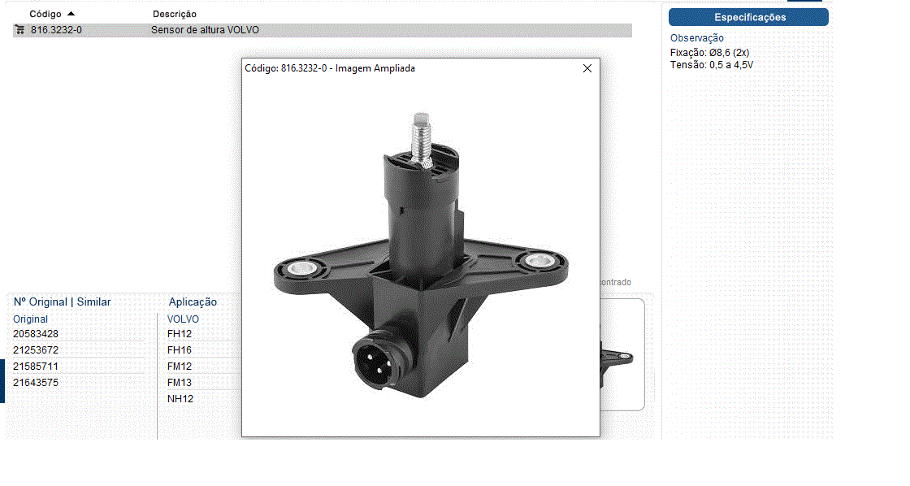Choose original number 21585711
Image resolution: width=910 pixels, height=486 pixels.
(x=36, y=367)
